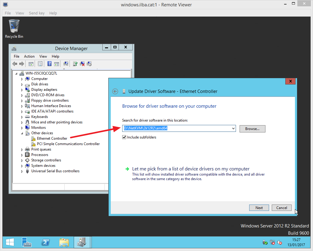
Task: Open the Action menu in Device Manager
Action: pos(29,56)
